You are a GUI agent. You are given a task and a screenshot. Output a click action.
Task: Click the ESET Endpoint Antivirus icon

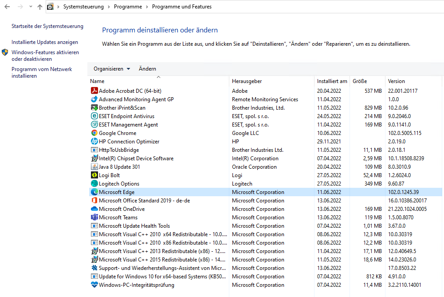click(94, 116)
